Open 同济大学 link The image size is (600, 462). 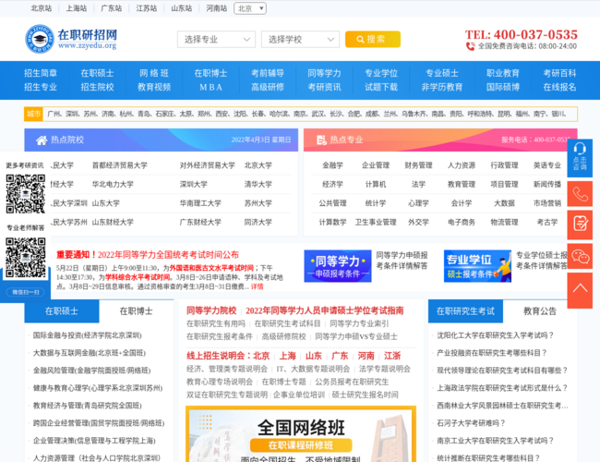(258, 222)
